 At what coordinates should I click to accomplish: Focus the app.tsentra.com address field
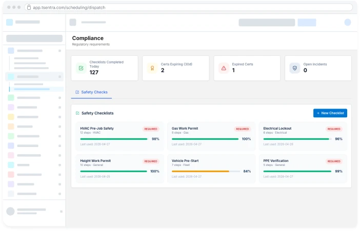click(x=188, y=7)
